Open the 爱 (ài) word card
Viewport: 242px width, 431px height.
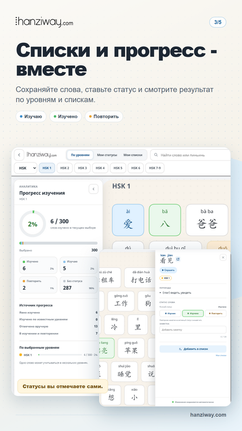[x=128, y=220]
